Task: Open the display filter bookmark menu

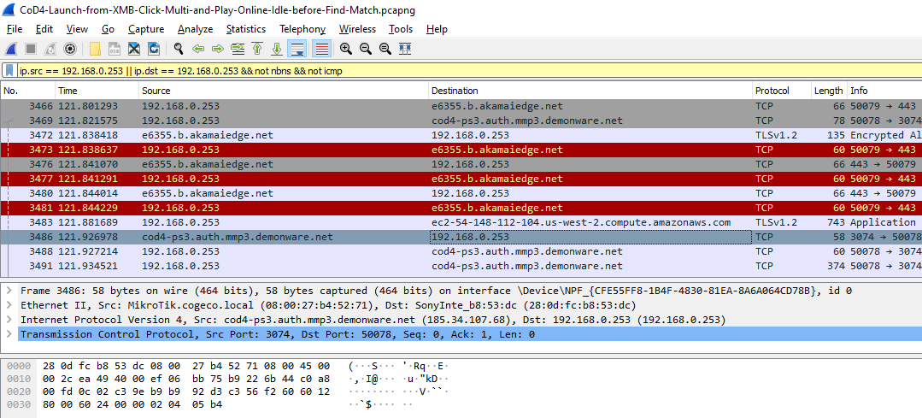Action: (10, 71)
